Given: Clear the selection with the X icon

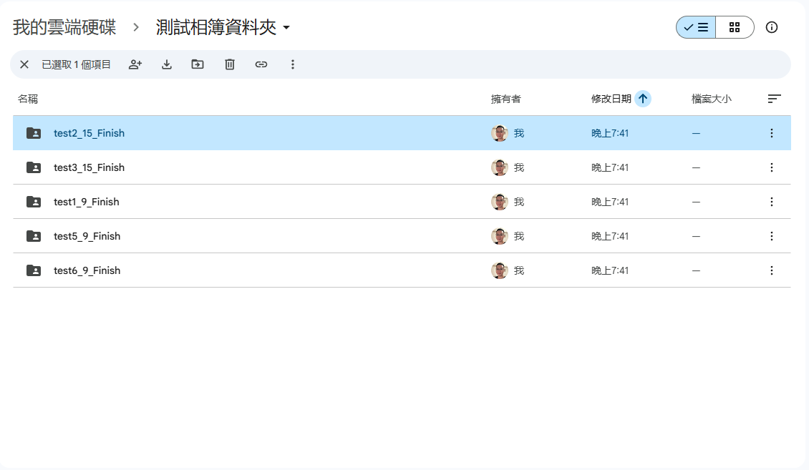Looking at the screenshot, I should coord(24,64).
